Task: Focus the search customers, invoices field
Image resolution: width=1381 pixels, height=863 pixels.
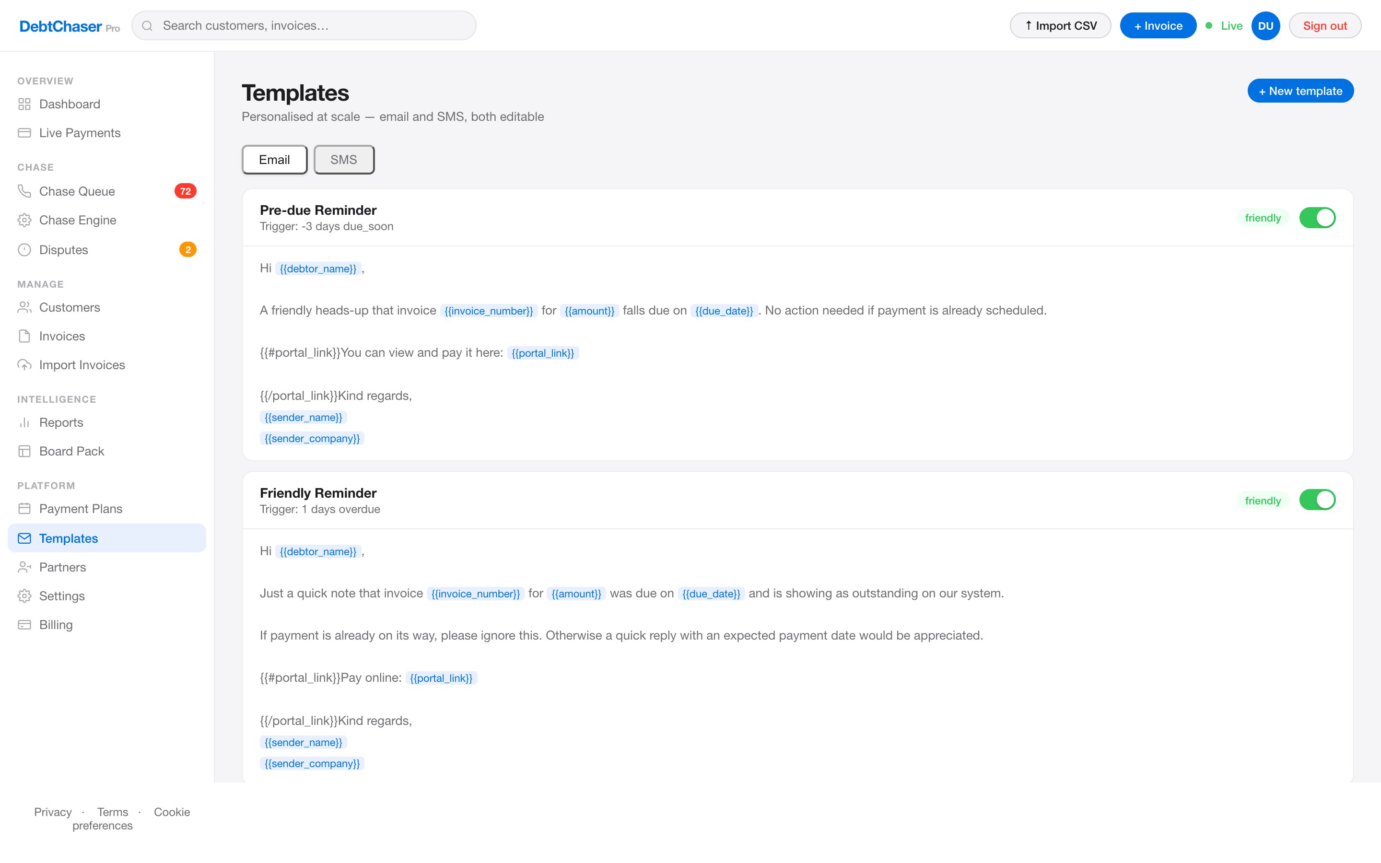Action: coord(304,26)
